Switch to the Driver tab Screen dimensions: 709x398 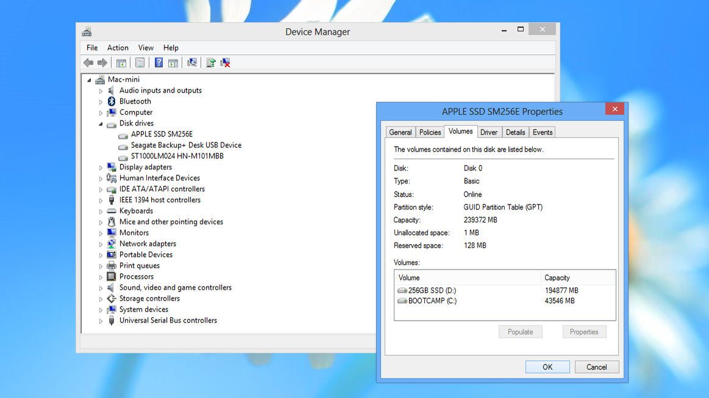pyautogui.click(x=489, y=131)
